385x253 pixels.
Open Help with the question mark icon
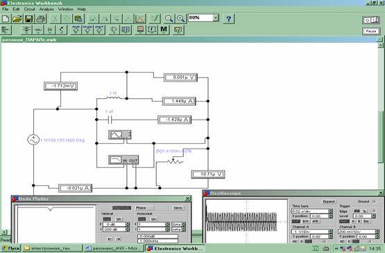click(229, 19)
